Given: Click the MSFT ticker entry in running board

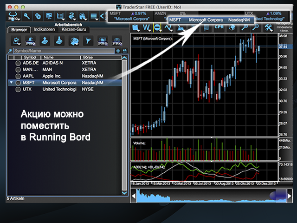Looking at the screenshot, I should (x=131, y=16).
